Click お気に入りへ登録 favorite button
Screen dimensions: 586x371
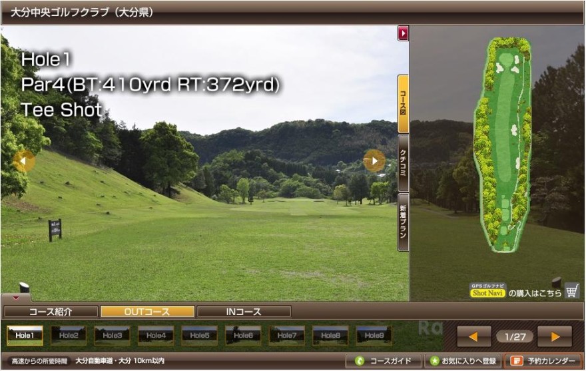pyautogui.click(x=461, y=361)
